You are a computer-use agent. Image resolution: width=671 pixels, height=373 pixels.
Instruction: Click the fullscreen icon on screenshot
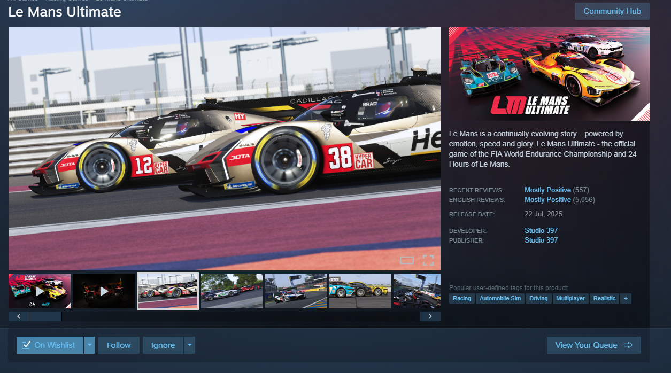click(428, 260)
